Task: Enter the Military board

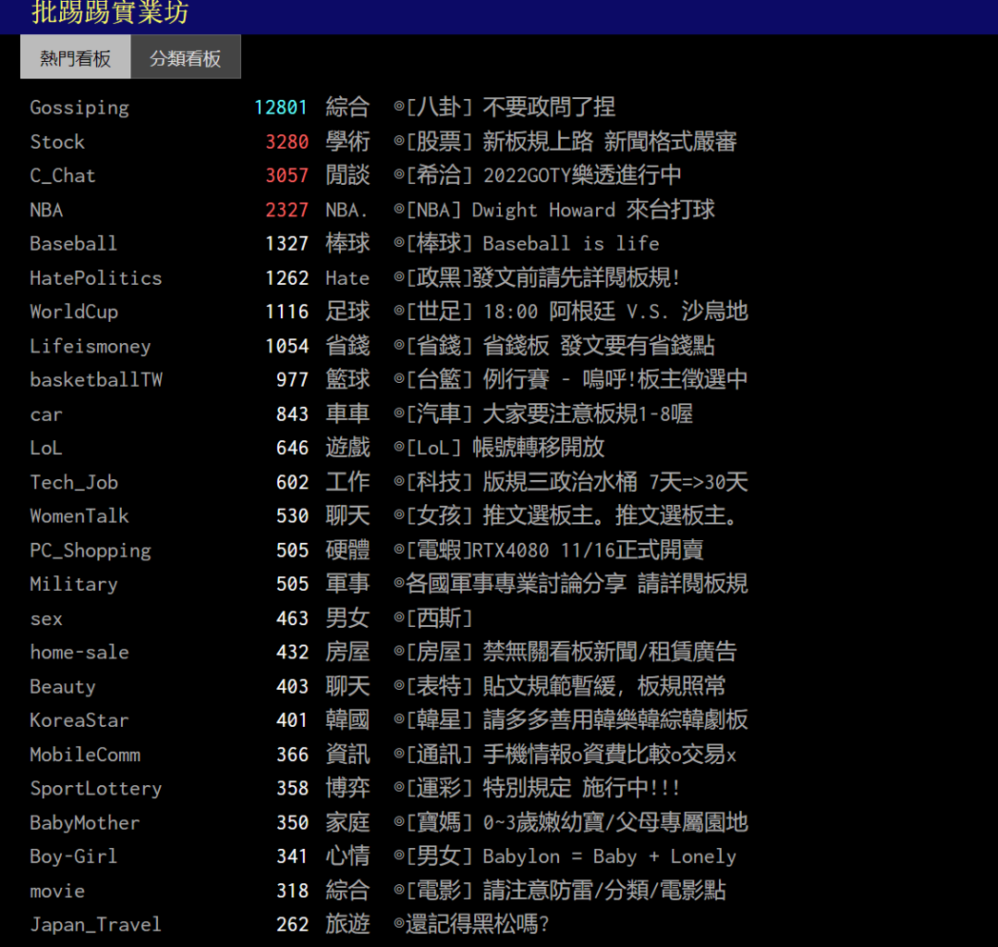Action: pyautogui.click(x=73, y=584)
